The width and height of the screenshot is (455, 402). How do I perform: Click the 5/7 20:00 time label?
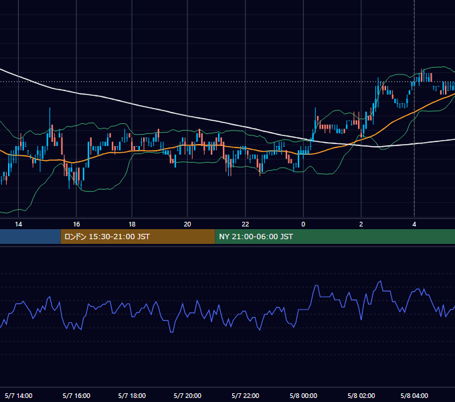pyautogui.click(x=187, y=395)
